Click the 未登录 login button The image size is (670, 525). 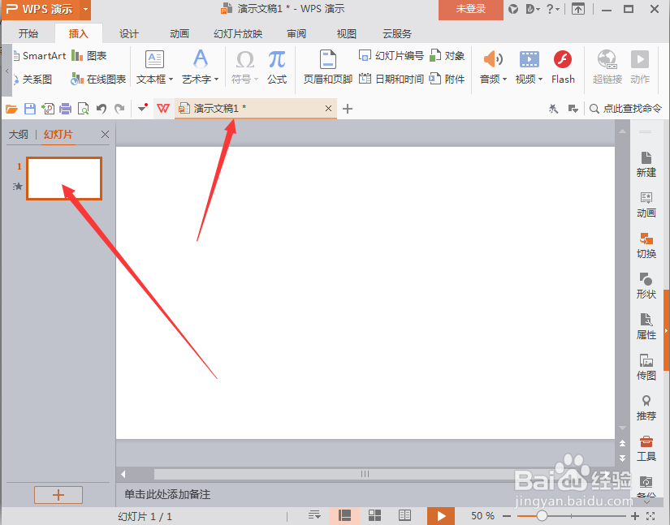click(x=471, y=9)
